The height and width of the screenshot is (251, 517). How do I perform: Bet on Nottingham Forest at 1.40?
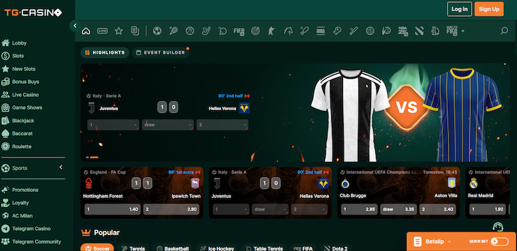(x=112, y=209)
